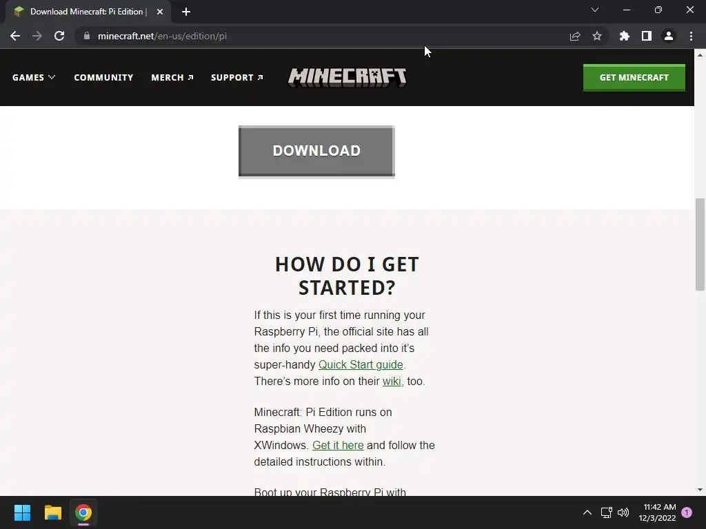Restore down the Chrome window
Image resolution: width=706 pixels, height=529 pixels.
click(x=658, y=10)
